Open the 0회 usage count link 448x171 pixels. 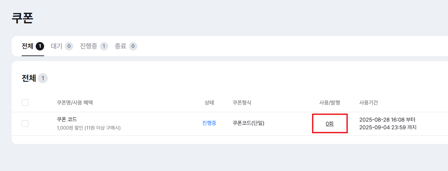(329, 124)
